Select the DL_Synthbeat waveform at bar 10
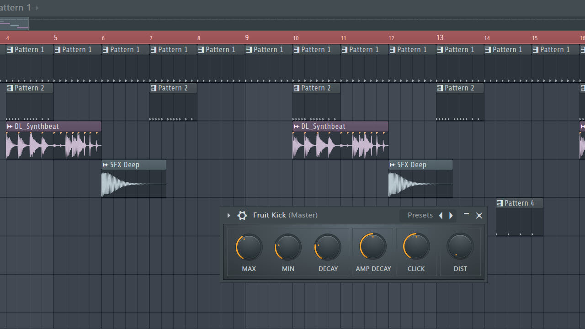The width and height of the screenshot is (585, 329). pos(340,145)
